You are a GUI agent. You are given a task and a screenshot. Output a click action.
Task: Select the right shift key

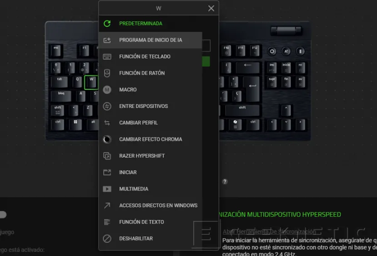coord(242,110)
